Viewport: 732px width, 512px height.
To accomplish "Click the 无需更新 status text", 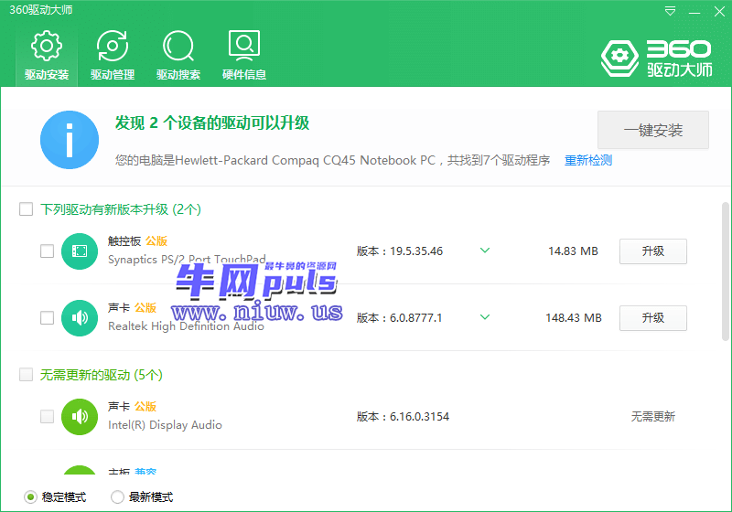I will (653, 416).
